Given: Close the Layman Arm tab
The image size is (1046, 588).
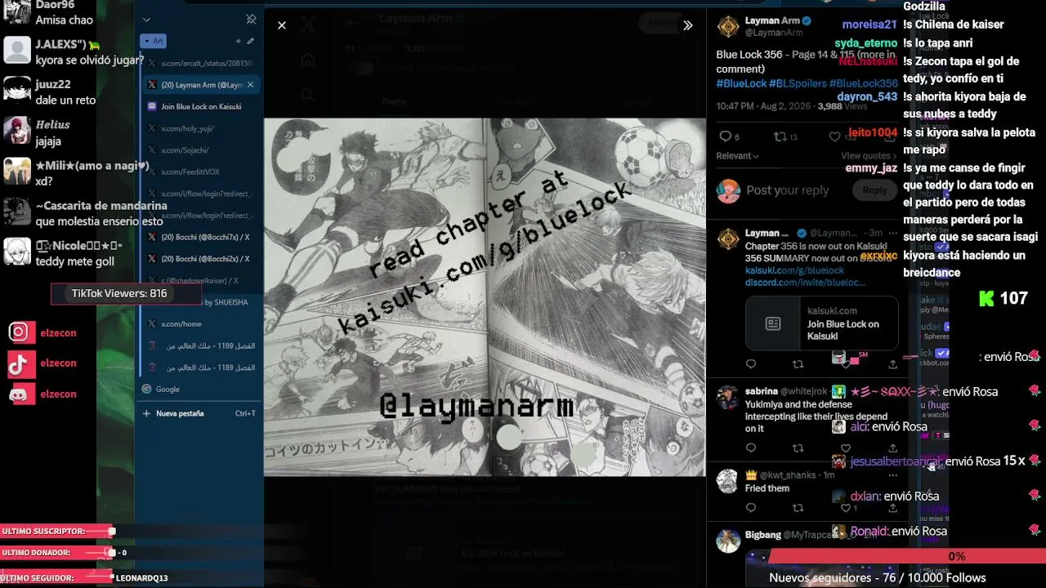Looking at the screenshot, I should click(250, 85).
